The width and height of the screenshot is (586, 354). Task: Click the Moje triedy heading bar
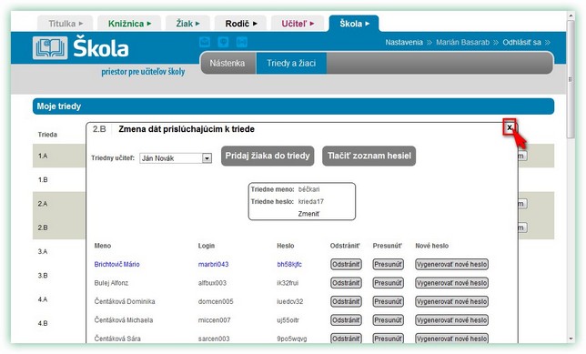293,106
